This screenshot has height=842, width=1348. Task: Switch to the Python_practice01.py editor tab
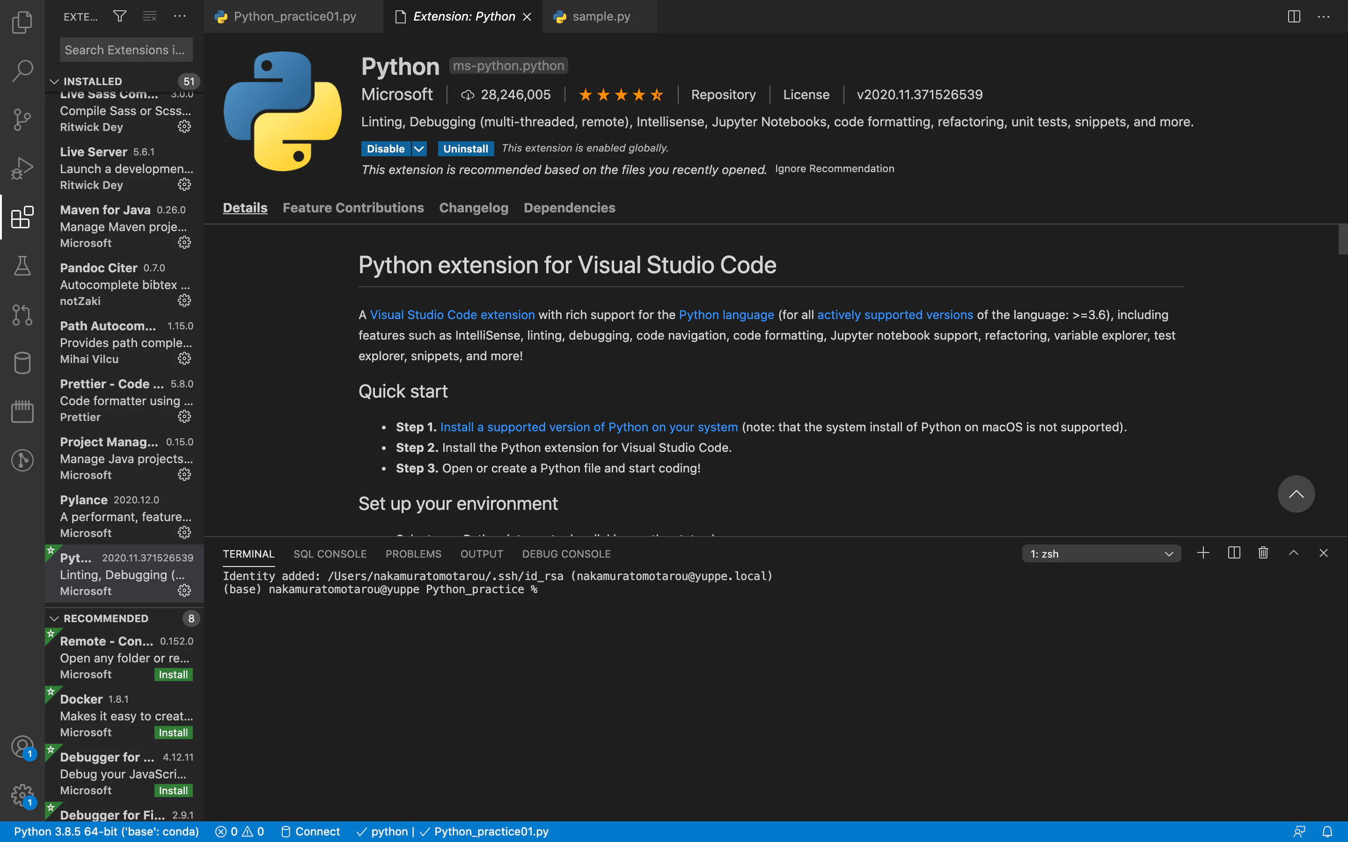pyautogui.click(x=293, y=16)
